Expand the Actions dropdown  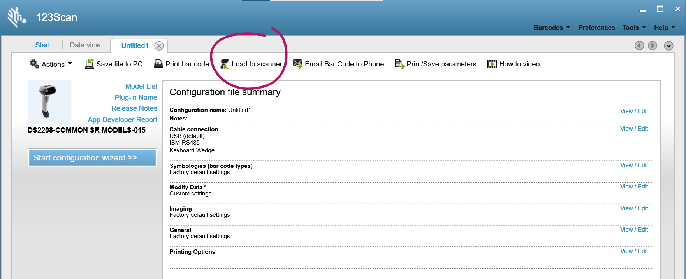51,64
